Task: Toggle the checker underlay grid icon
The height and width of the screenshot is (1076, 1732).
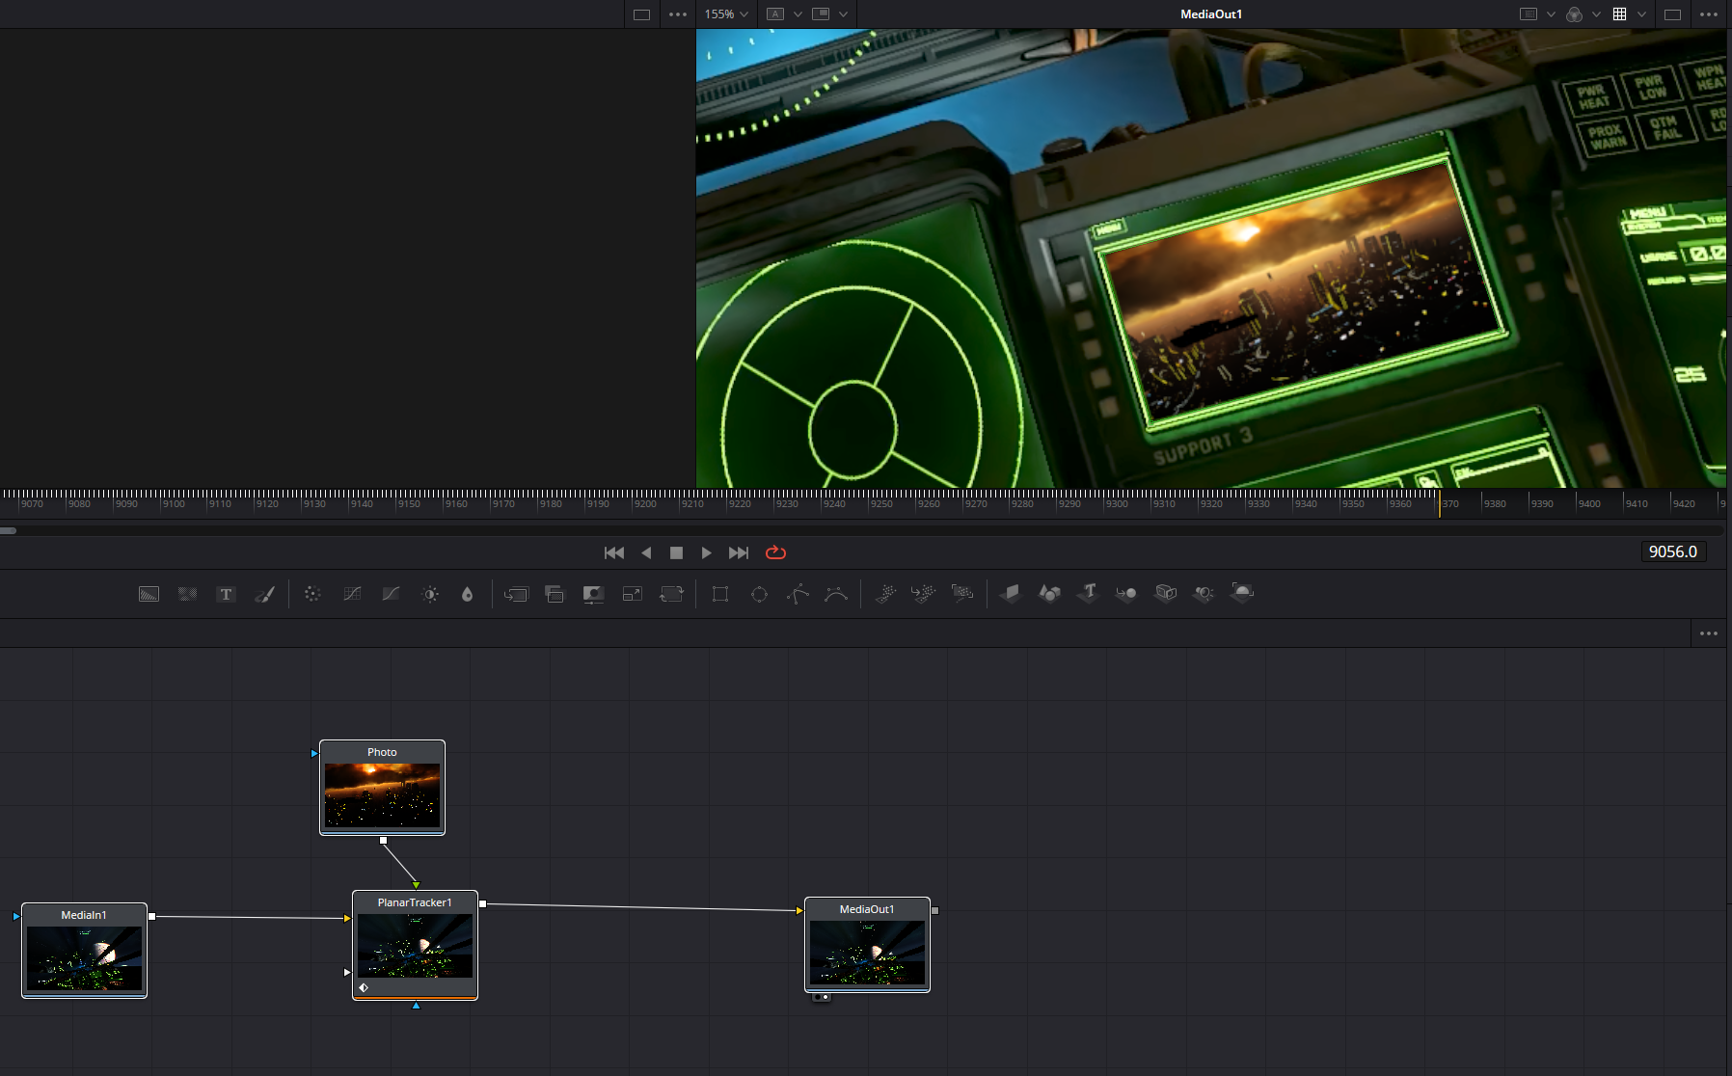Action: pyautogui.click(x=1619, y=14)
